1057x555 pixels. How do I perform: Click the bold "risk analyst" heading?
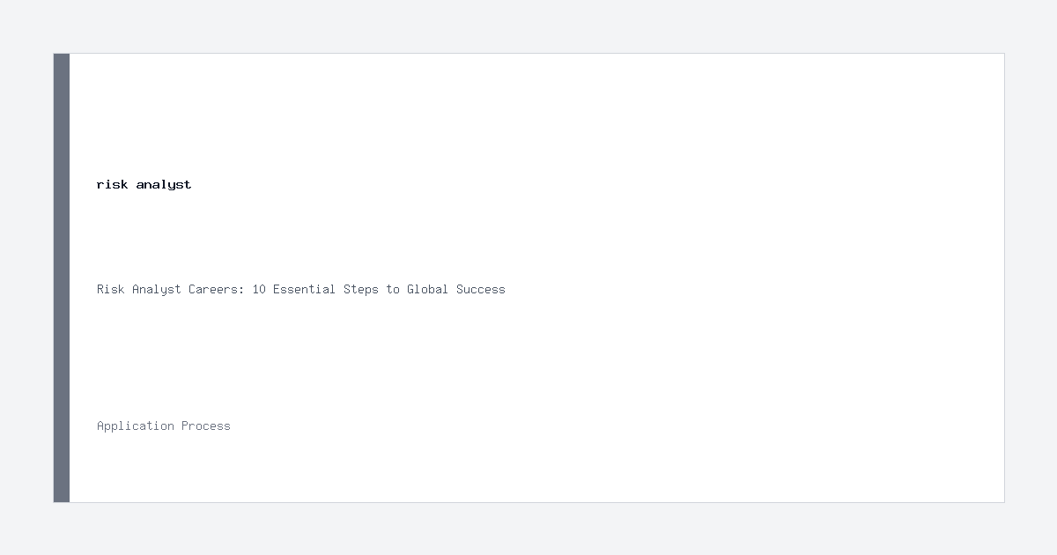[144, 185]
